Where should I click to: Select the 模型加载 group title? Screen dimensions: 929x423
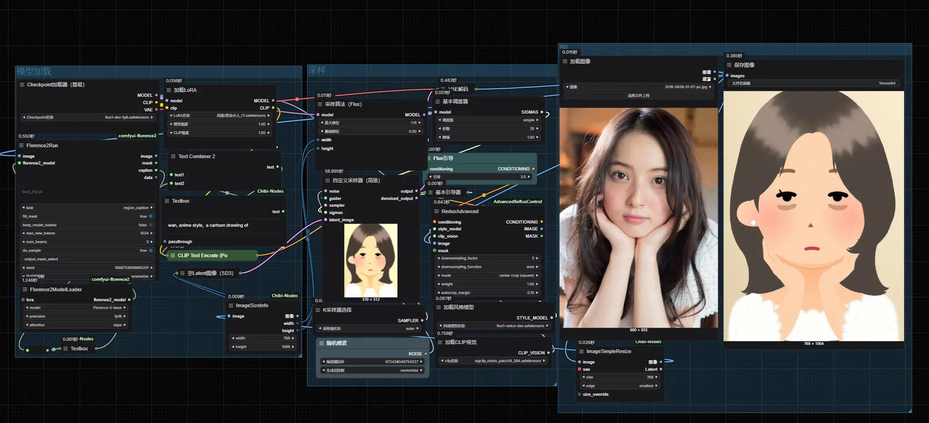click(34, 71)
